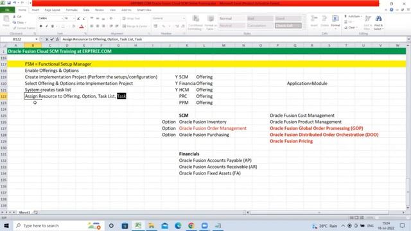Switch to the Insert ribbon tab
This screenshot has width=411, height=231.
pos(35,10)
